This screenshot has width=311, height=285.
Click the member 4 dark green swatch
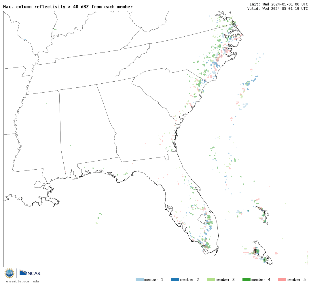point(246,279)
